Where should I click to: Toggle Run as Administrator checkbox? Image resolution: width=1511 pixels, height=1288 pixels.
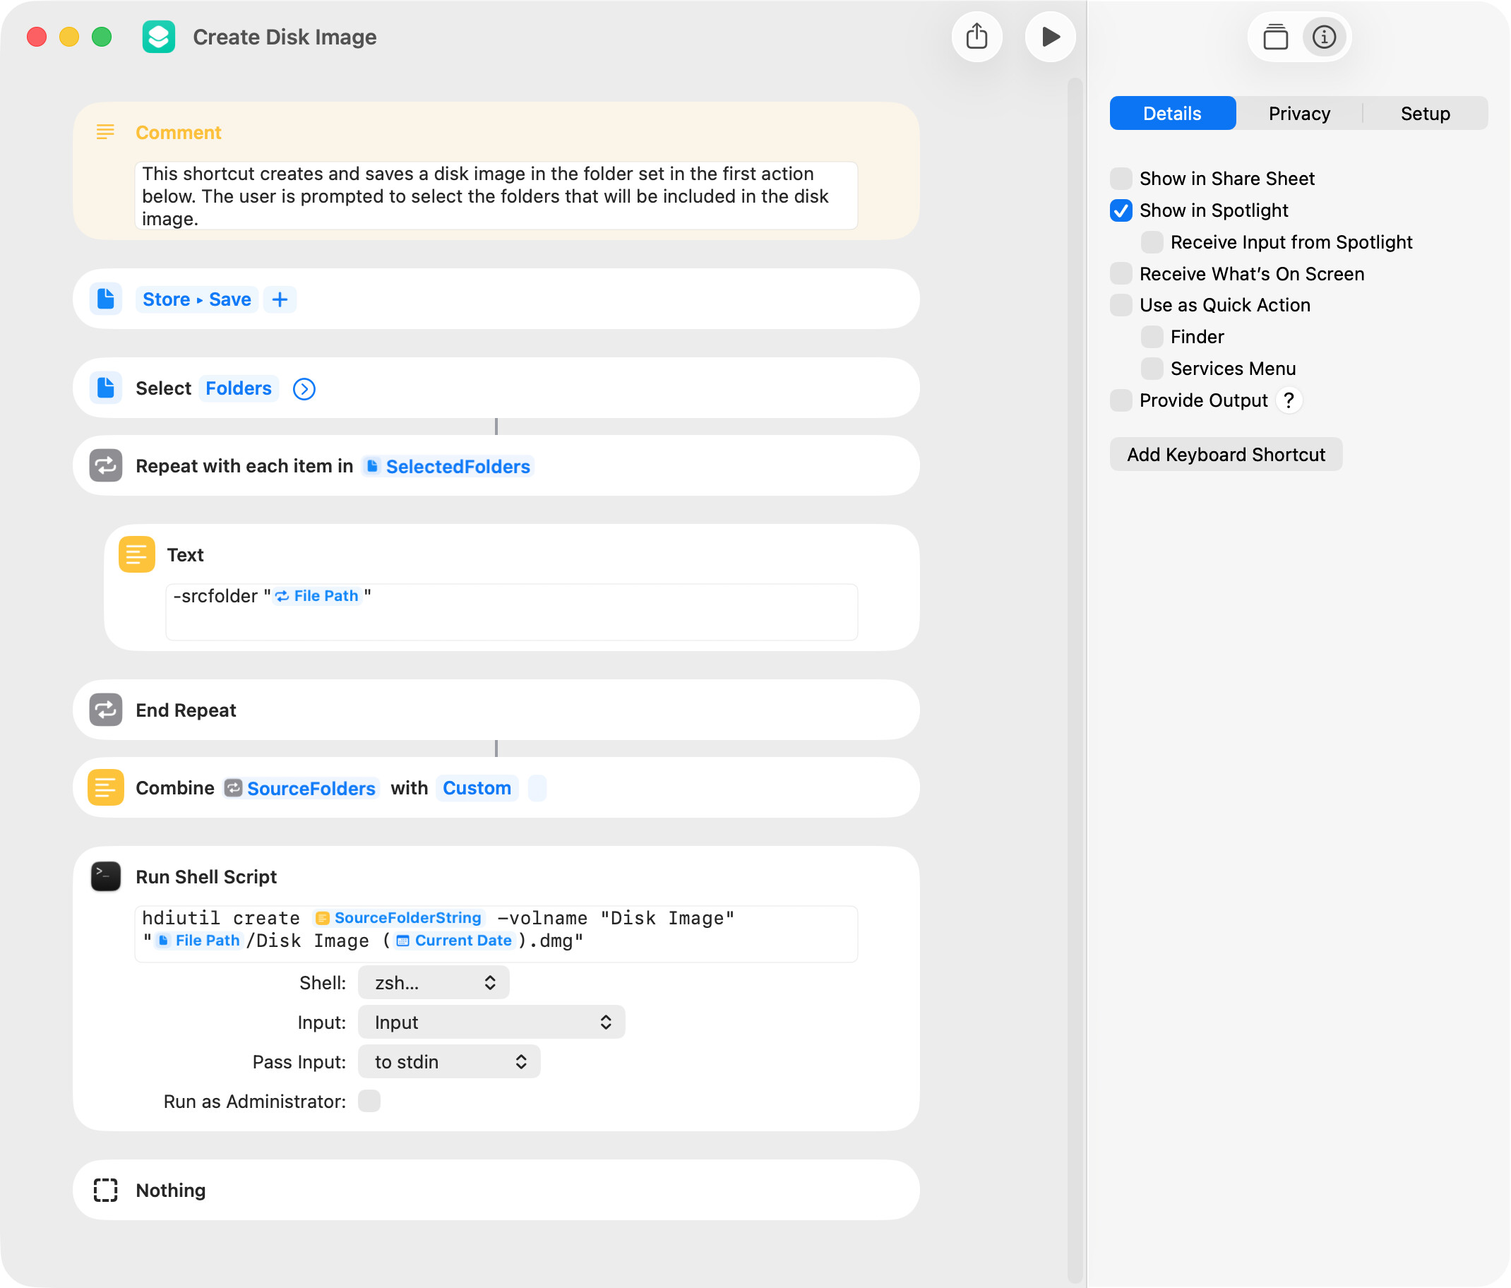(369, 1101)
